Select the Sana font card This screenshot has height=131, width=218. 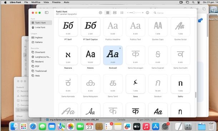coord(135,84)
